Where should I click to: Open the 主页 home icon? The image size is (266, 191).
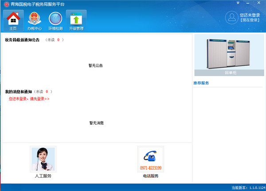point(13,19)
